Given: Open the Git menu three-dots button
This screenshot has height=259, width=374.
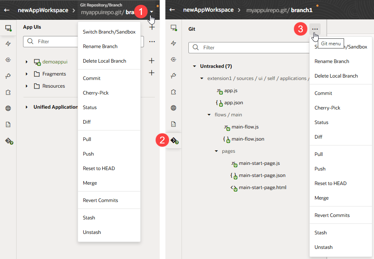Looking at the screenshot, I should pyautogui.click(x=315, y=29).
